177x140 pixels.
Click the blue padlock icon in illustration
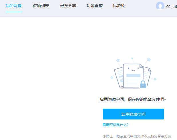143,84
